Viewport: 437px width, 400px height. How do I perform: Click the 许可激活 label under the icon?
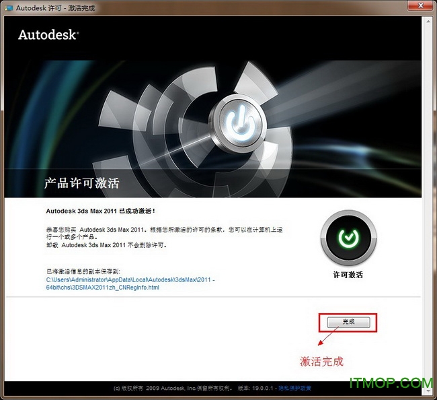348,275
